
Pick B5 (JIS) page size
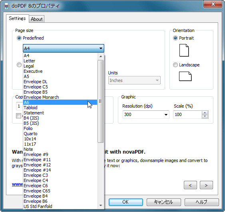(x=60, y=123)
